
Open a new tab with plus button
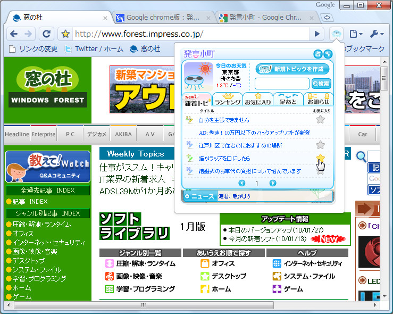[x=327, y=18]
